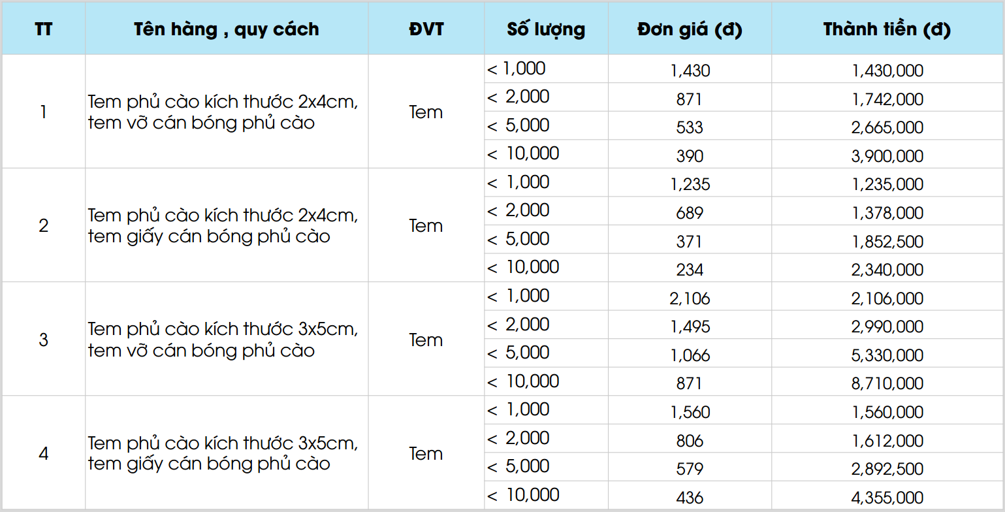Screen dimensions: 1005x512
Task: Select the unit price cell 1,066
Action: [x=690, y=353]
